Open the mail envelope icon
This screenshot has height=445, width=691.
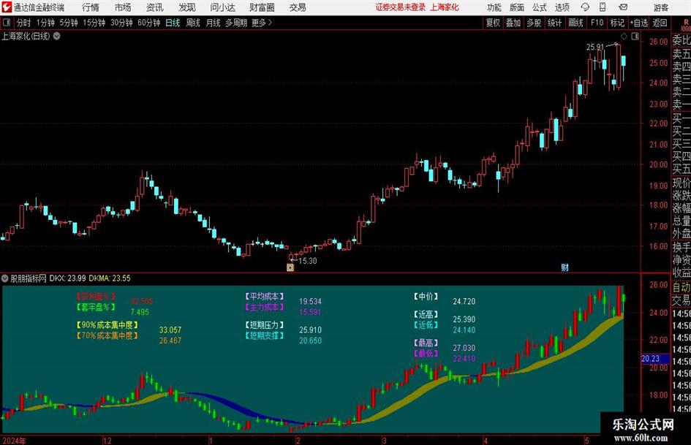[623, 7]
